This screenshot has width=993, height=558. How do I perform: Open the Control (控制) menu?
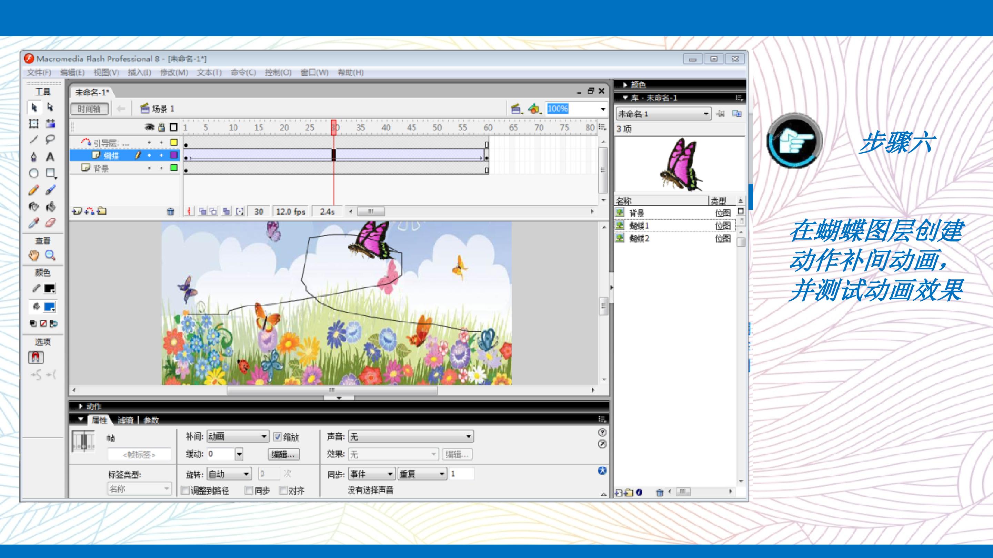[x=278, y=72]
